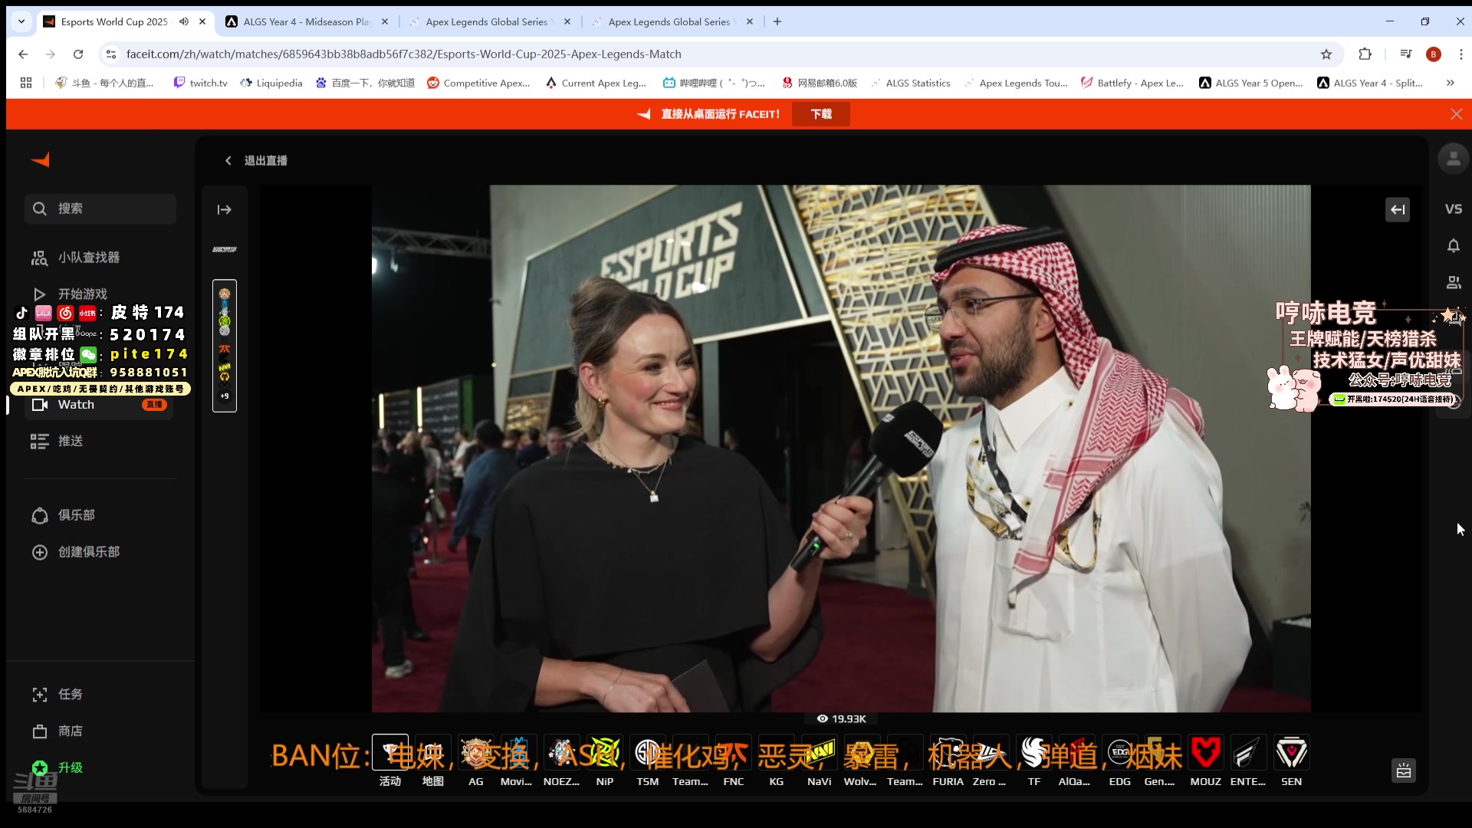This screenshot has width=1472, height=828.
Task: Open the +9 teams group
Action: [225, 396]
